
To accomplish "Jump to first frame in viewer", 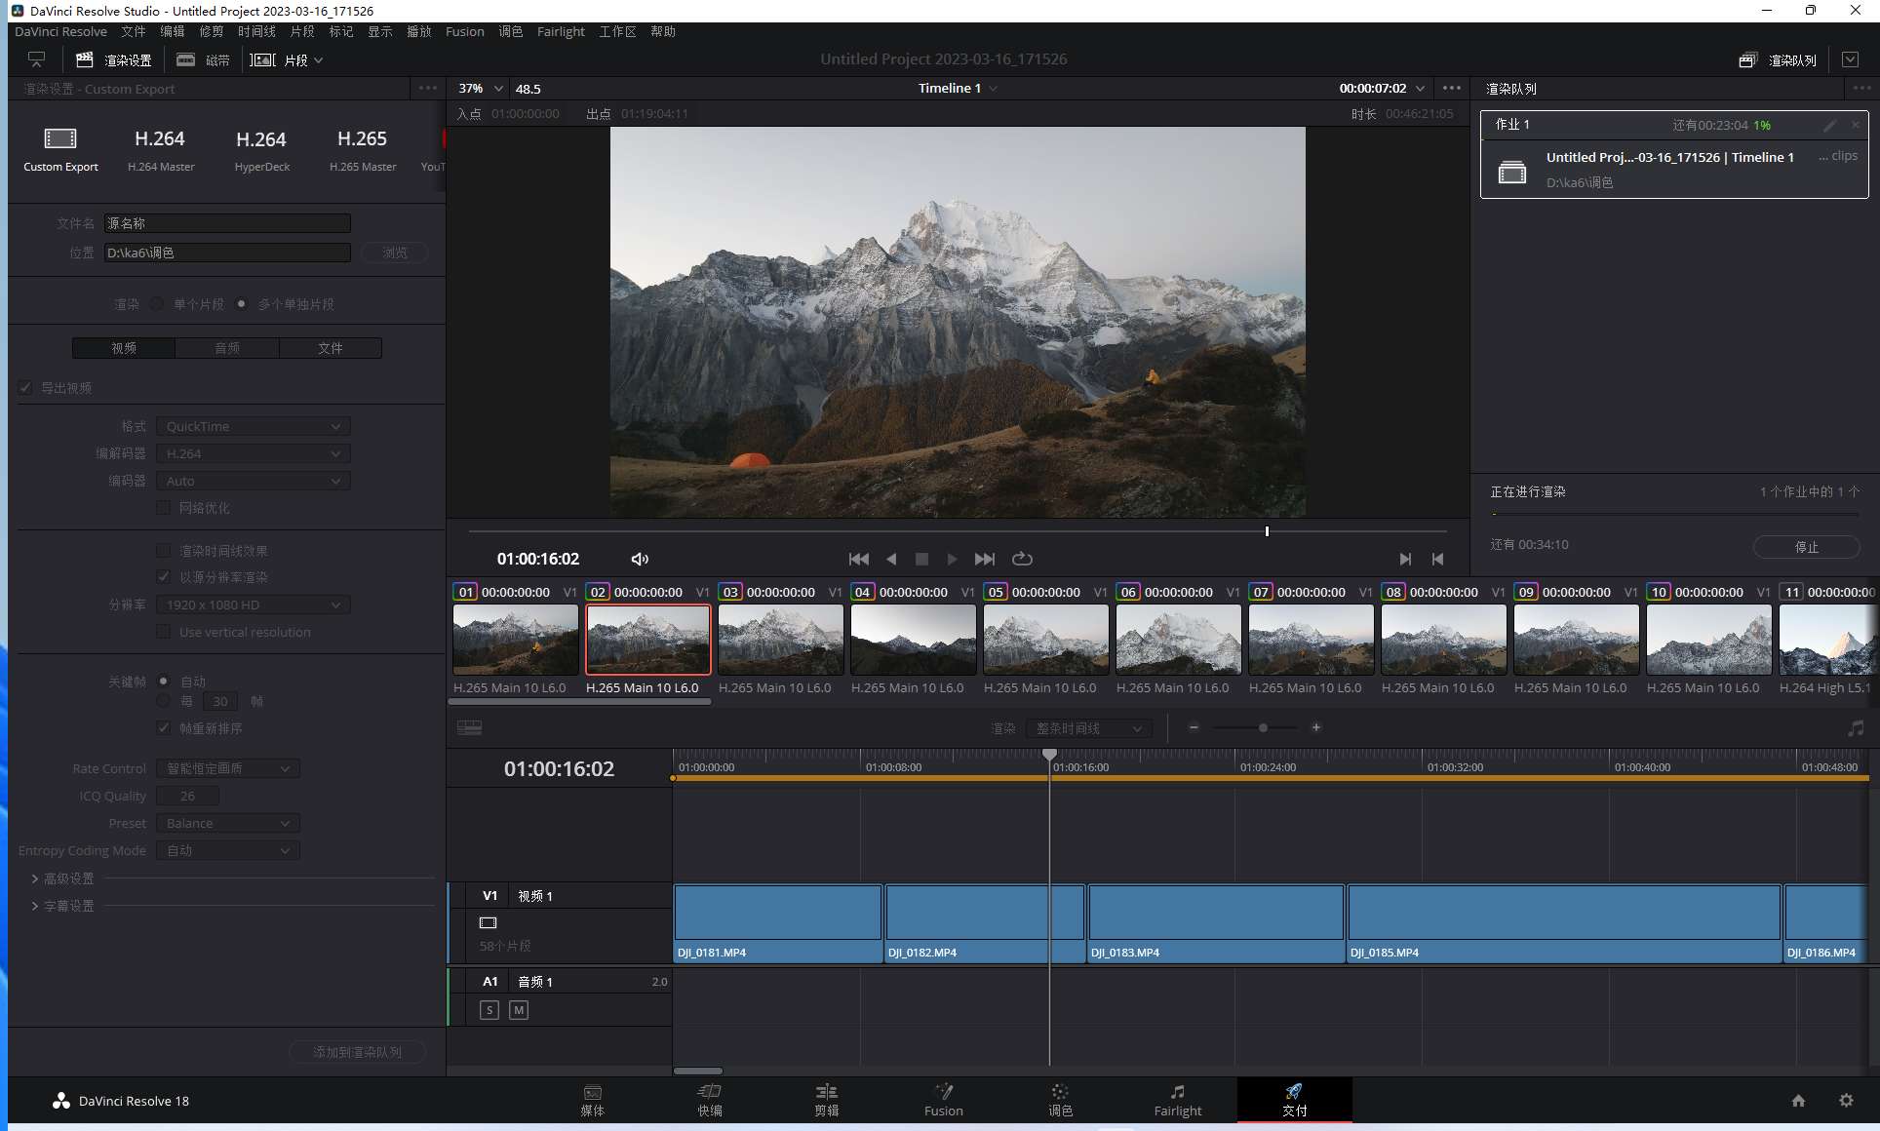I will (x=858, y=559).
